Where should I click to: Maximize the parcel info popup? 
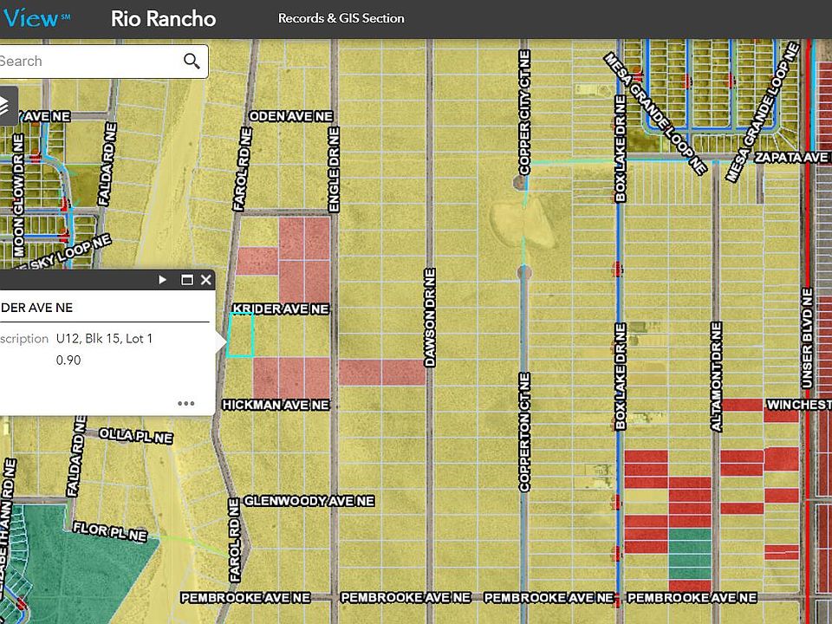pyautogui.click(x=186, y=280)
